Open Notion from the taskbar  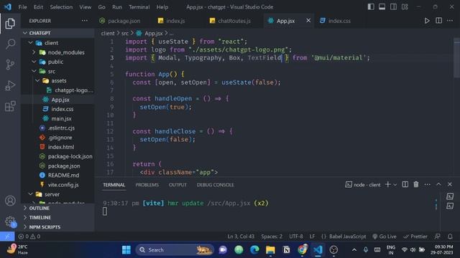(x=286, y=250)
